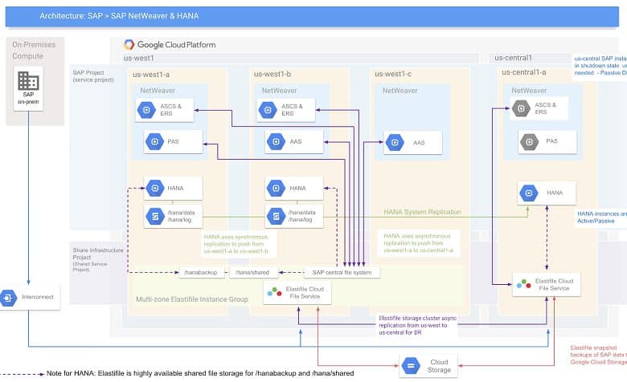Click the red Elastifile snapshot backups note
Image resolution: width=627 pixels, height=382 pixels.
coord(599,355)
